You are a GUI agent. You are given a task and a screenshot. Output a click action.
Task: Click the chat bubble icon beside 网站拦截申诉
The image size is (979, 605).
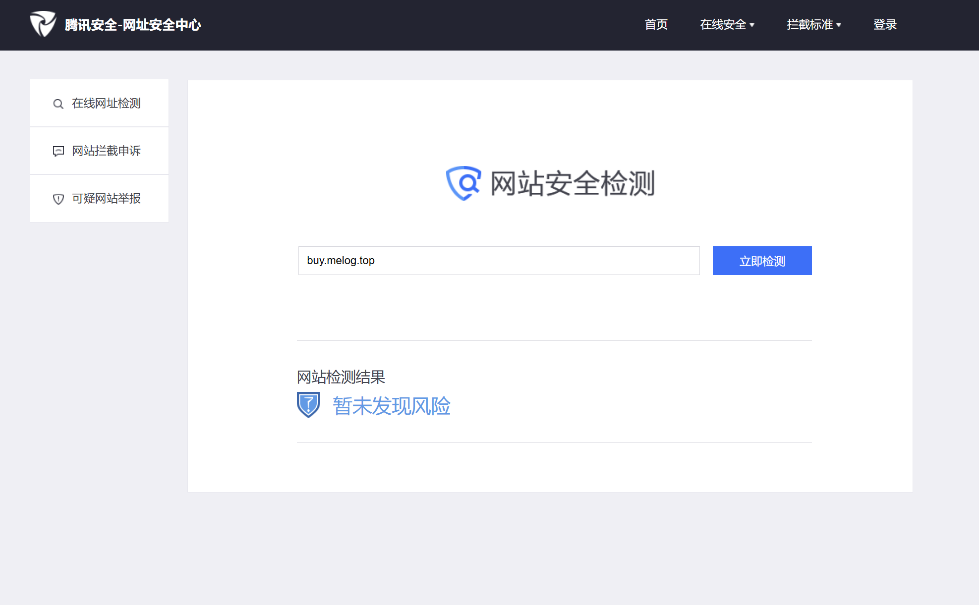[x=58, y=151]
